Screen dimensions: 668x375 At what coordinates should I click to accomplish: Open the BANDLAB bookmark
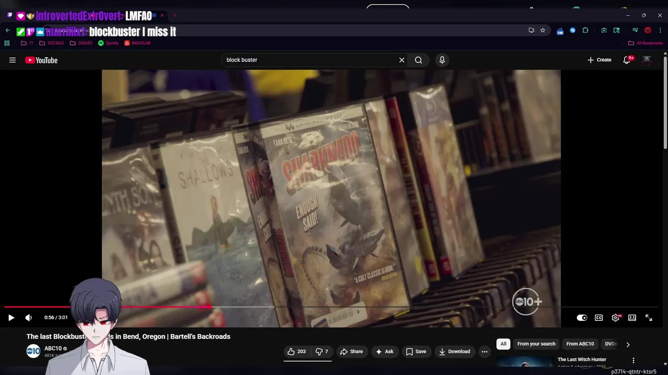(x=137, y=43)
